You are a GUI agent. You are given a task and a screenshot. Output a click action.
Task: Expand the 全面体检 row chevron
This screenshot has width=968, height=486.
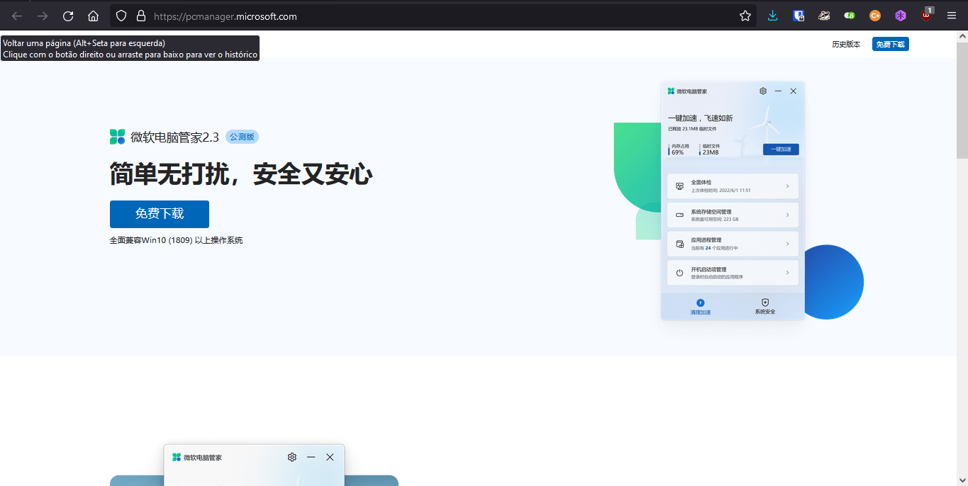[x=787, y=186]
